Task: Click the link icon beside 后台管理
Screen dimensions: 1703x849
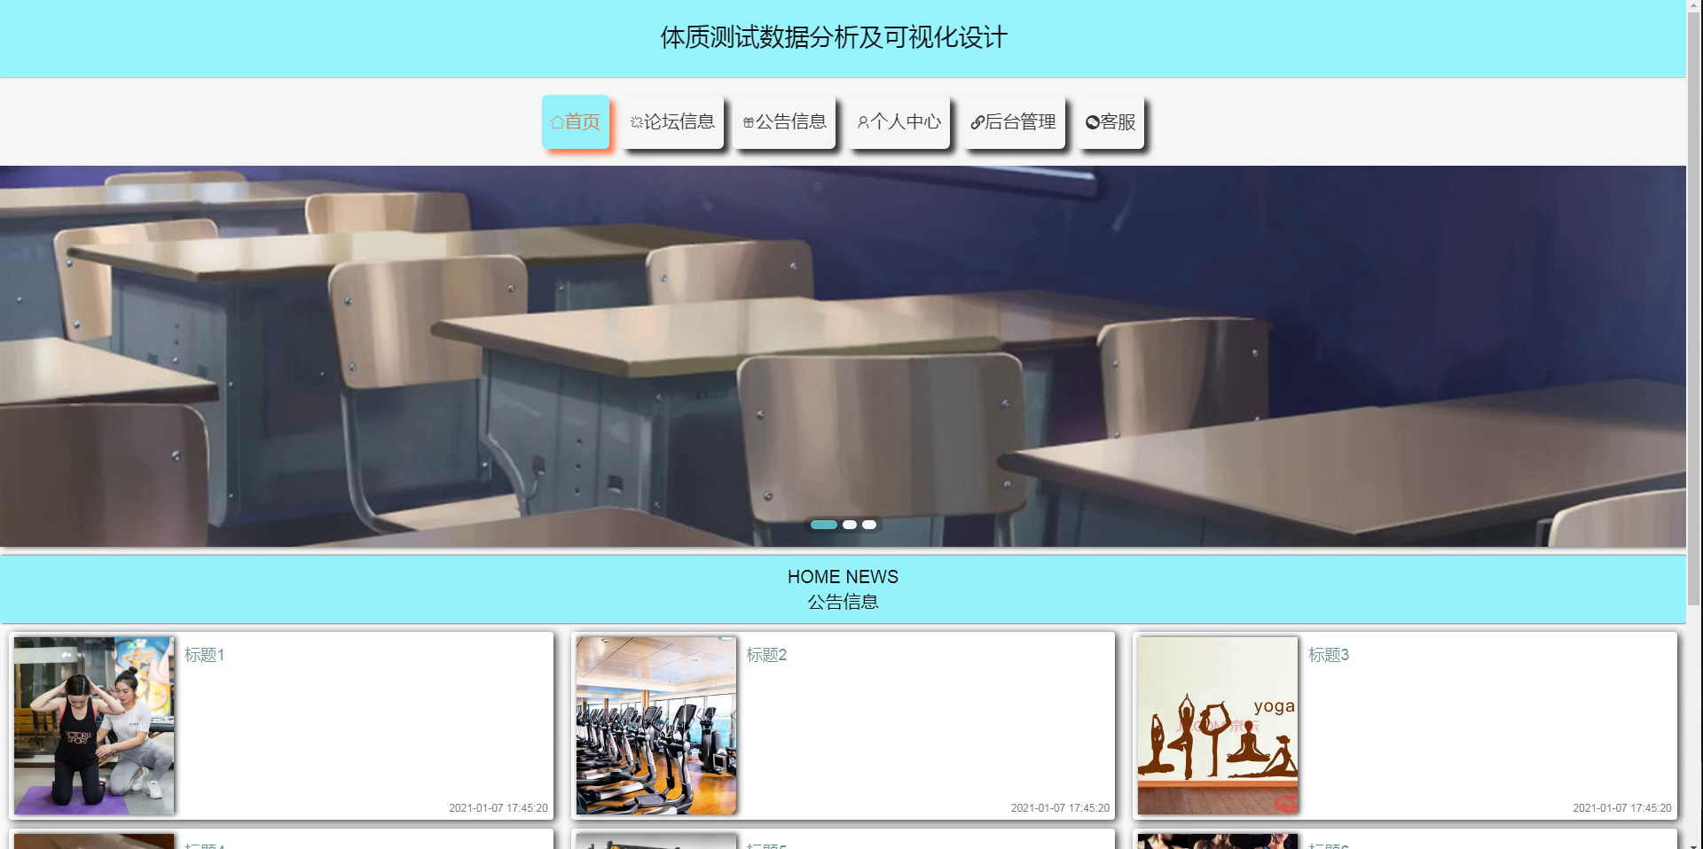Action: click(x=977, y=122)
